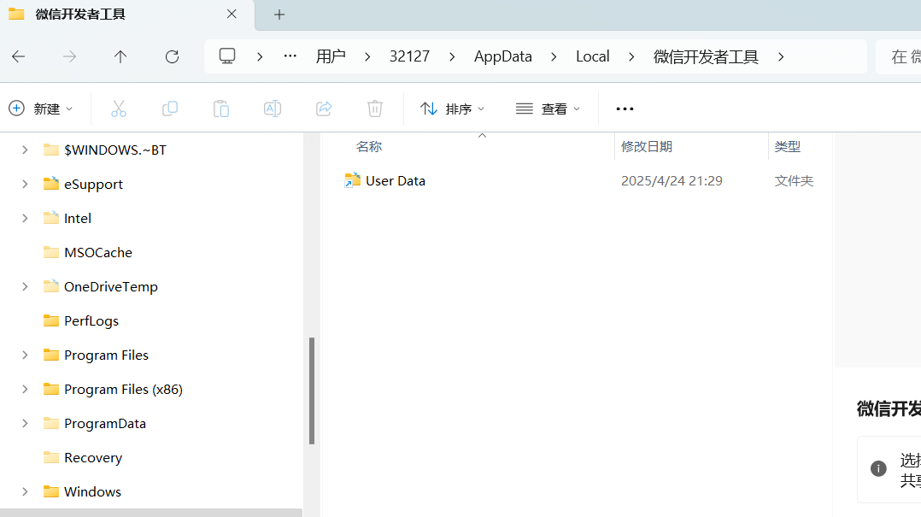
Task: Click the 用户 breadcrumb segment
Action: [x=331, y=56]
